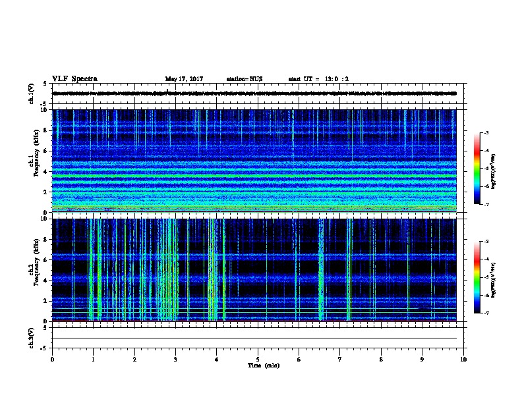Click time axis tick label "7"
This screenshot has height=403, width=522.
[x=340, y=360]
